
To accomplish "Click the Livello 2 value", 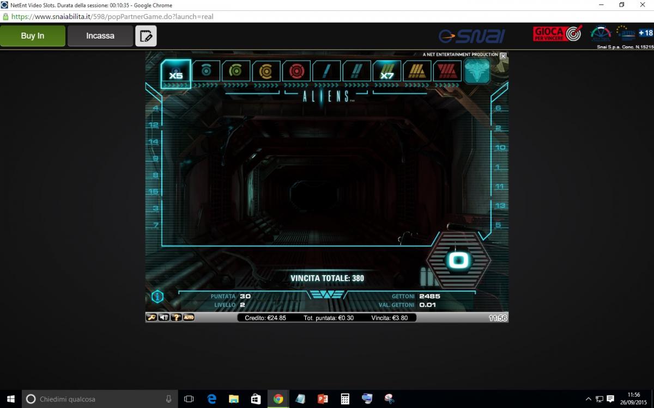I will [243, 305].
